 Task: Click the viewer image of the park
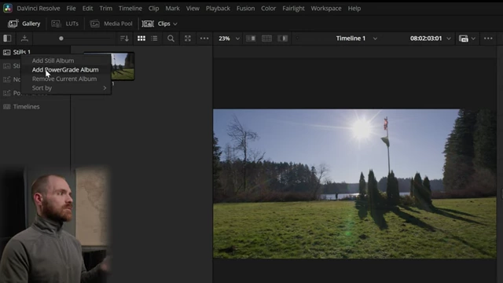(x=354, y=184)
